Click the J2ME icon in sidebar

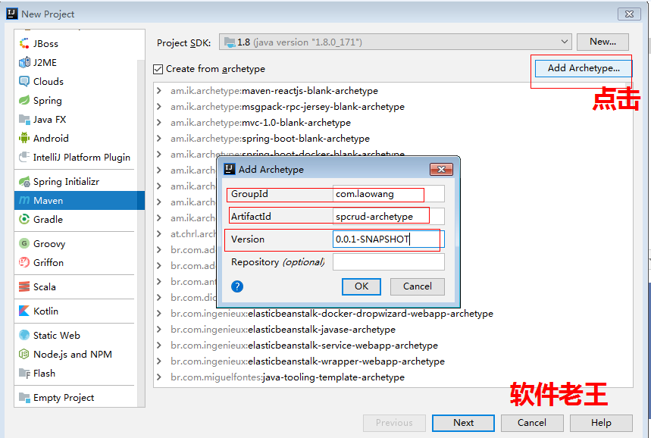(24, 62)
